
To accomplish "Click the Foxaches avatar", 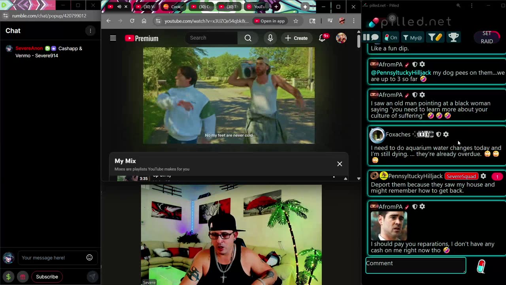I will (377, 135).
